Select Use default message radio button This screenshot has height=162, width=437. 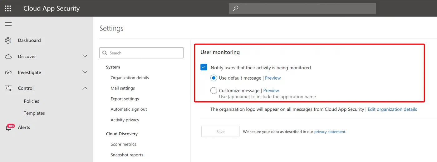pyautogui.click(x=214, y=78)
